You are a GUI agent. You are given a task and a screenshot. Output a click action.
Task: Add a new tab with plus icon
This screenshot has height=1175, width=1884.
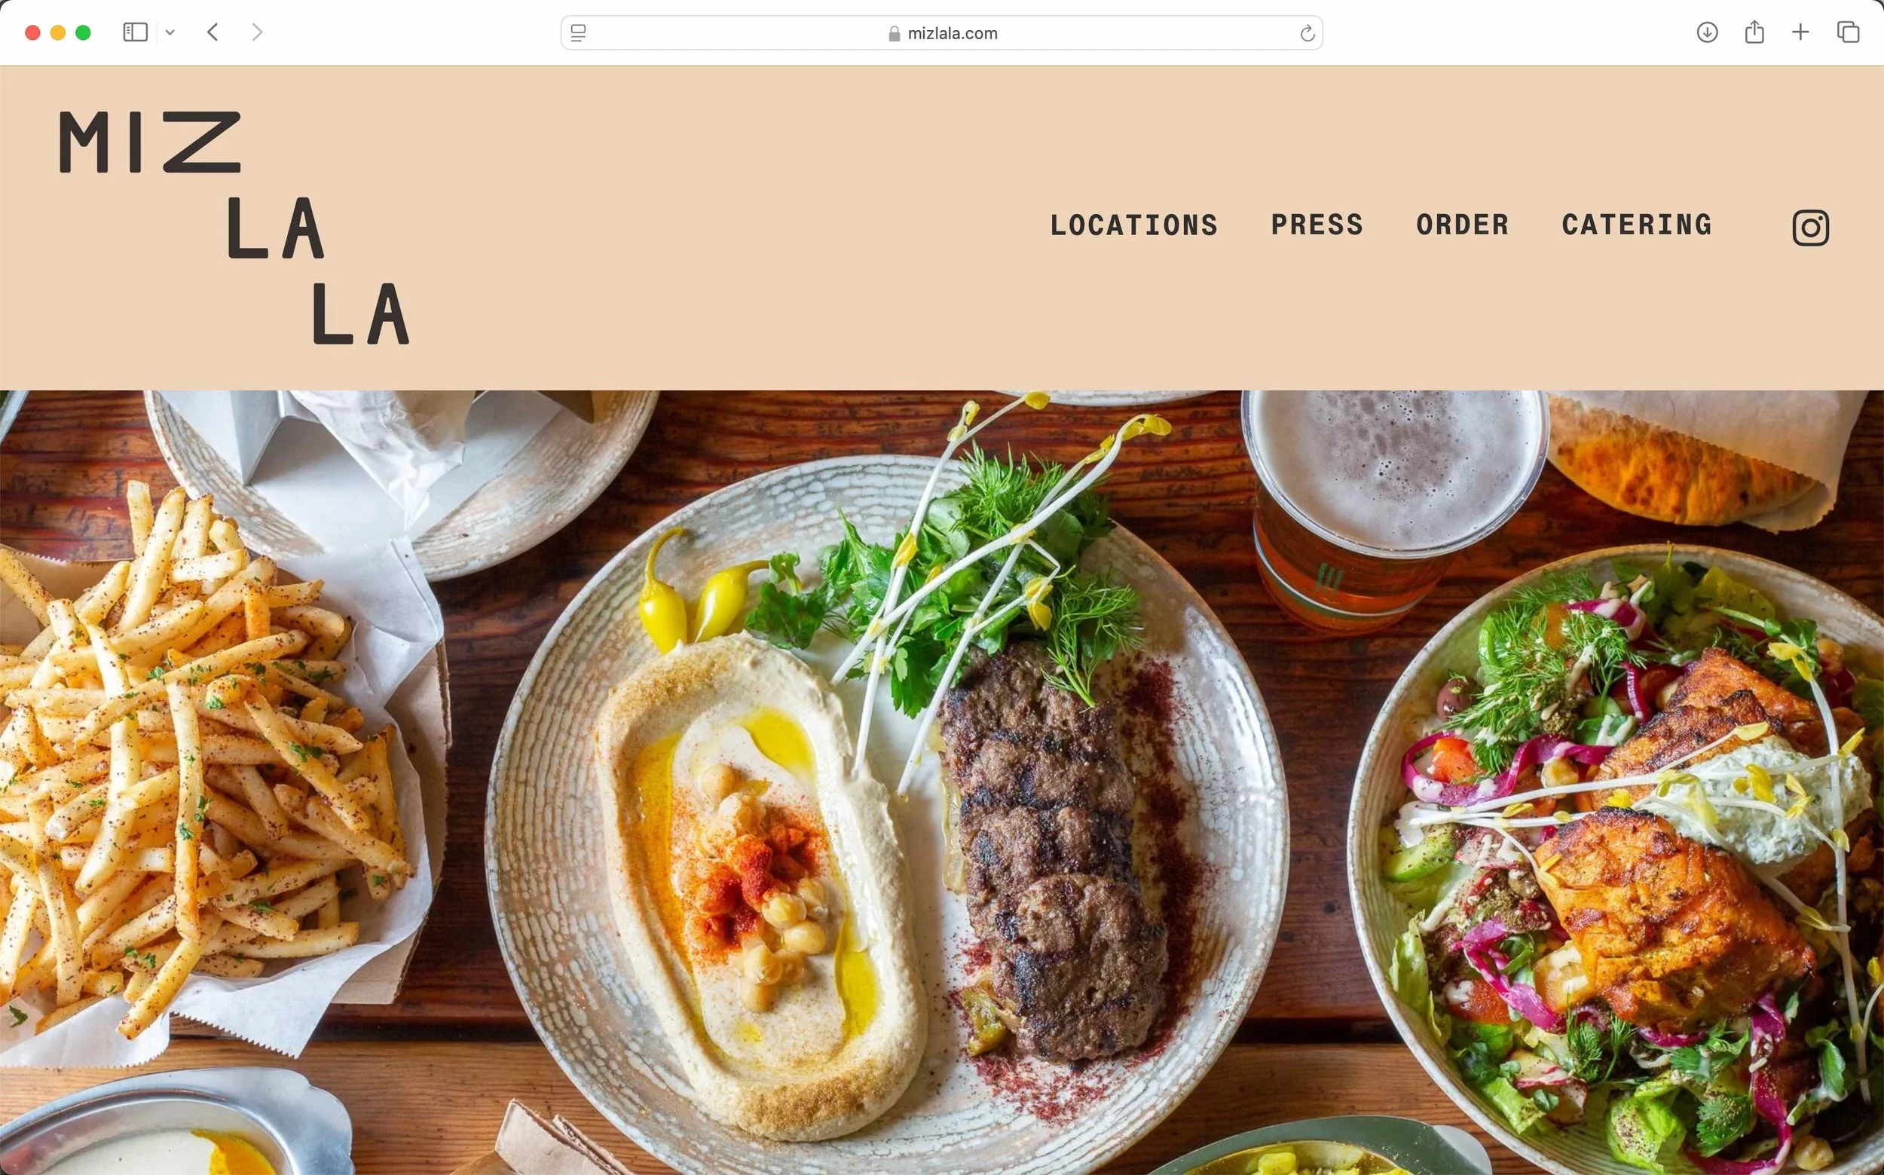1800,32
